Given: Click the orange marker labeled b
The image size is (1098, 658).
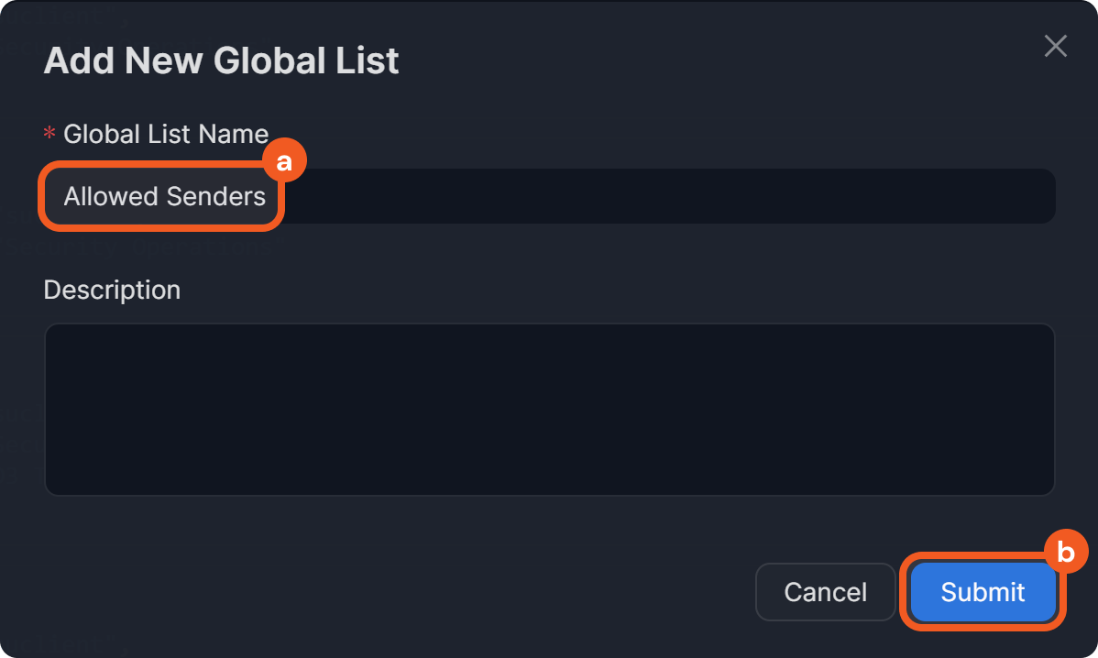Looking at the screenshot, I should pyautogui.click(x=1066, y=551).
